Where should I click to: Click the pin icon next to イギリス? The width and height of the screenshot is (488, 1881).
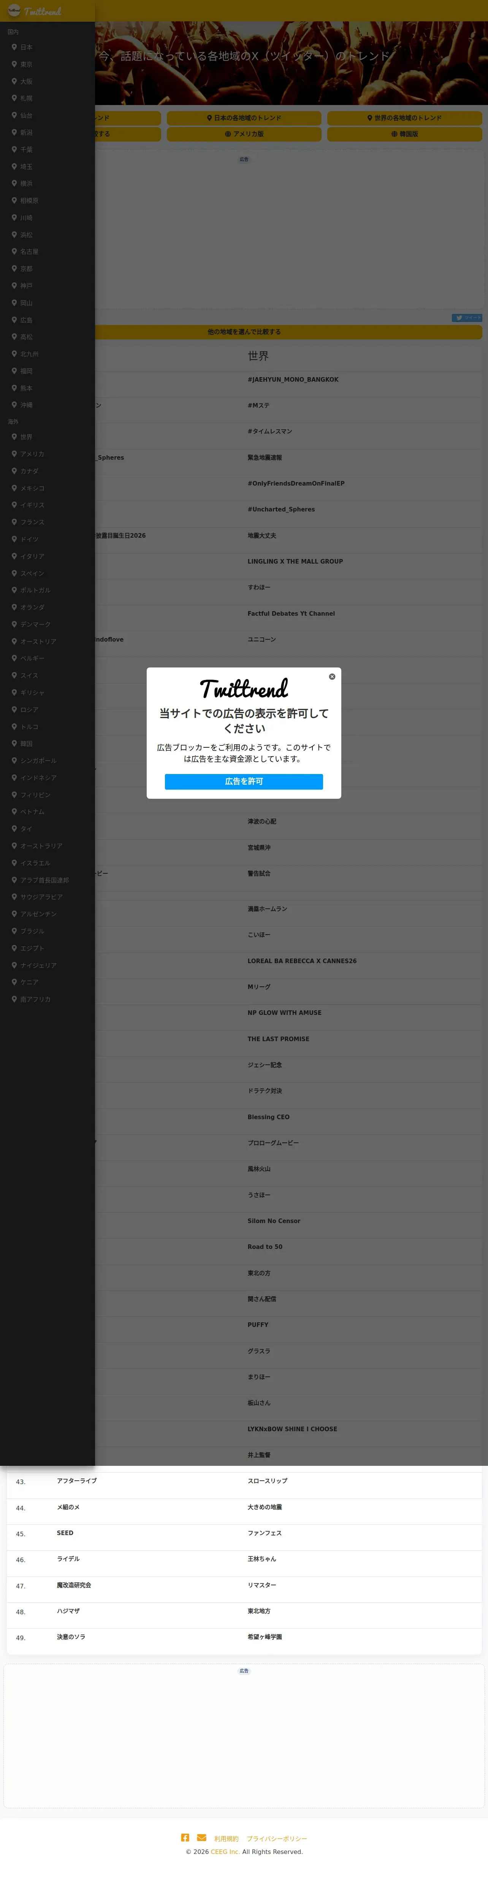coord(14,505)
